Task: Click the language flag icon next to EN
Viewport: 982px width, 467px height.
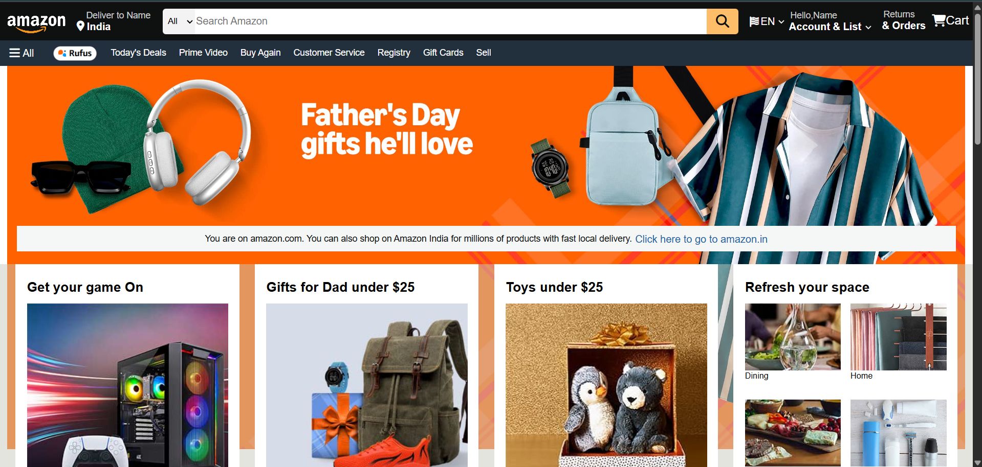Action: click(754, 21)
